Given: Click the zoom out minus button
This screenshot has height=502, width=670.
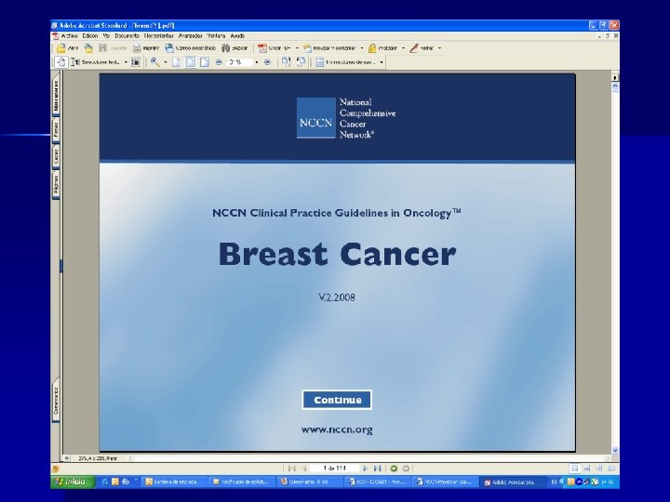Looking at the screenshot, I should coord(219,62).
